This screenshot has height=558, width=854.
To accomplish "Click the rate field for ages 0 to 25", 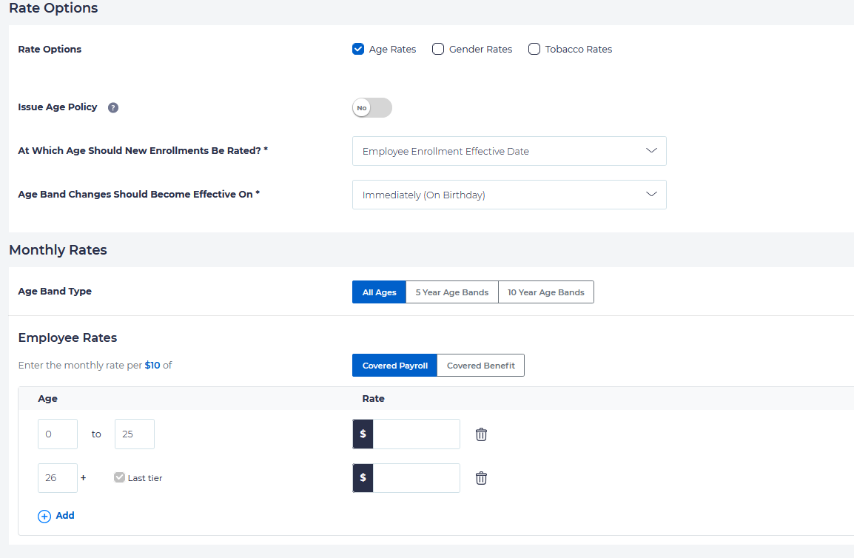I will [x=416, y=434].
